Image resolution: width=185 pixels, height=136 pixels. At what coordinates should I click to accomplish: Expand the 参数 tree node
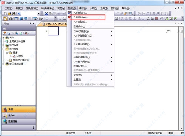pyautogui.click(x=4, y=38)
